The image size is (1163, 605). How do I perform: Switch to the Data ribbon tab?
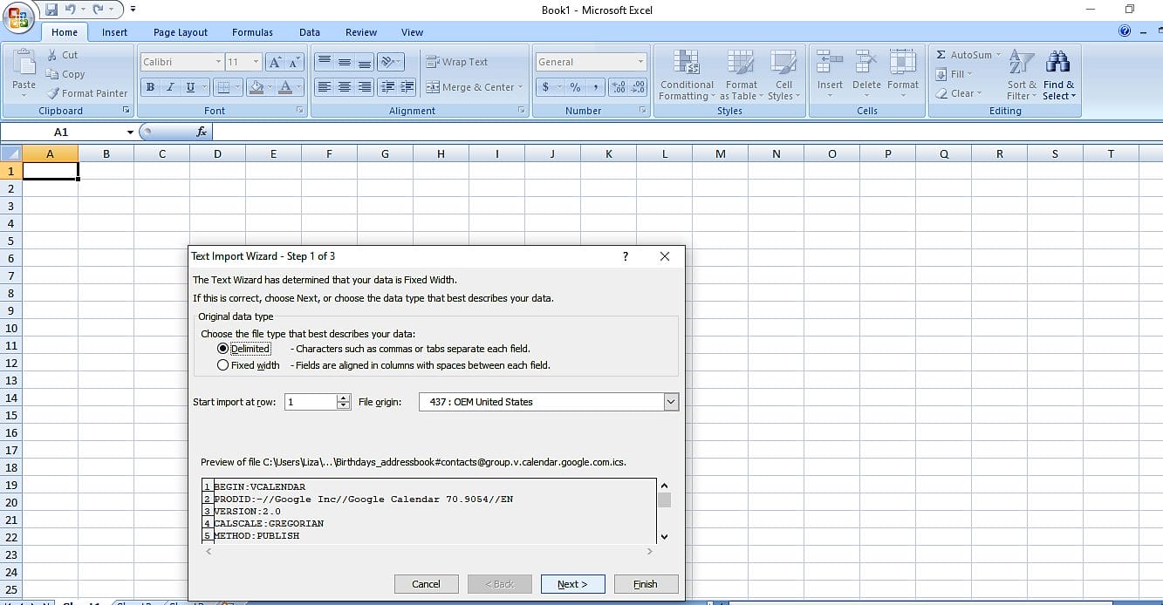tap(310, 31)
